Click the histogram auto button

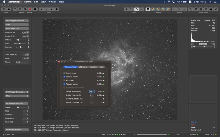(x=203, y=44)
